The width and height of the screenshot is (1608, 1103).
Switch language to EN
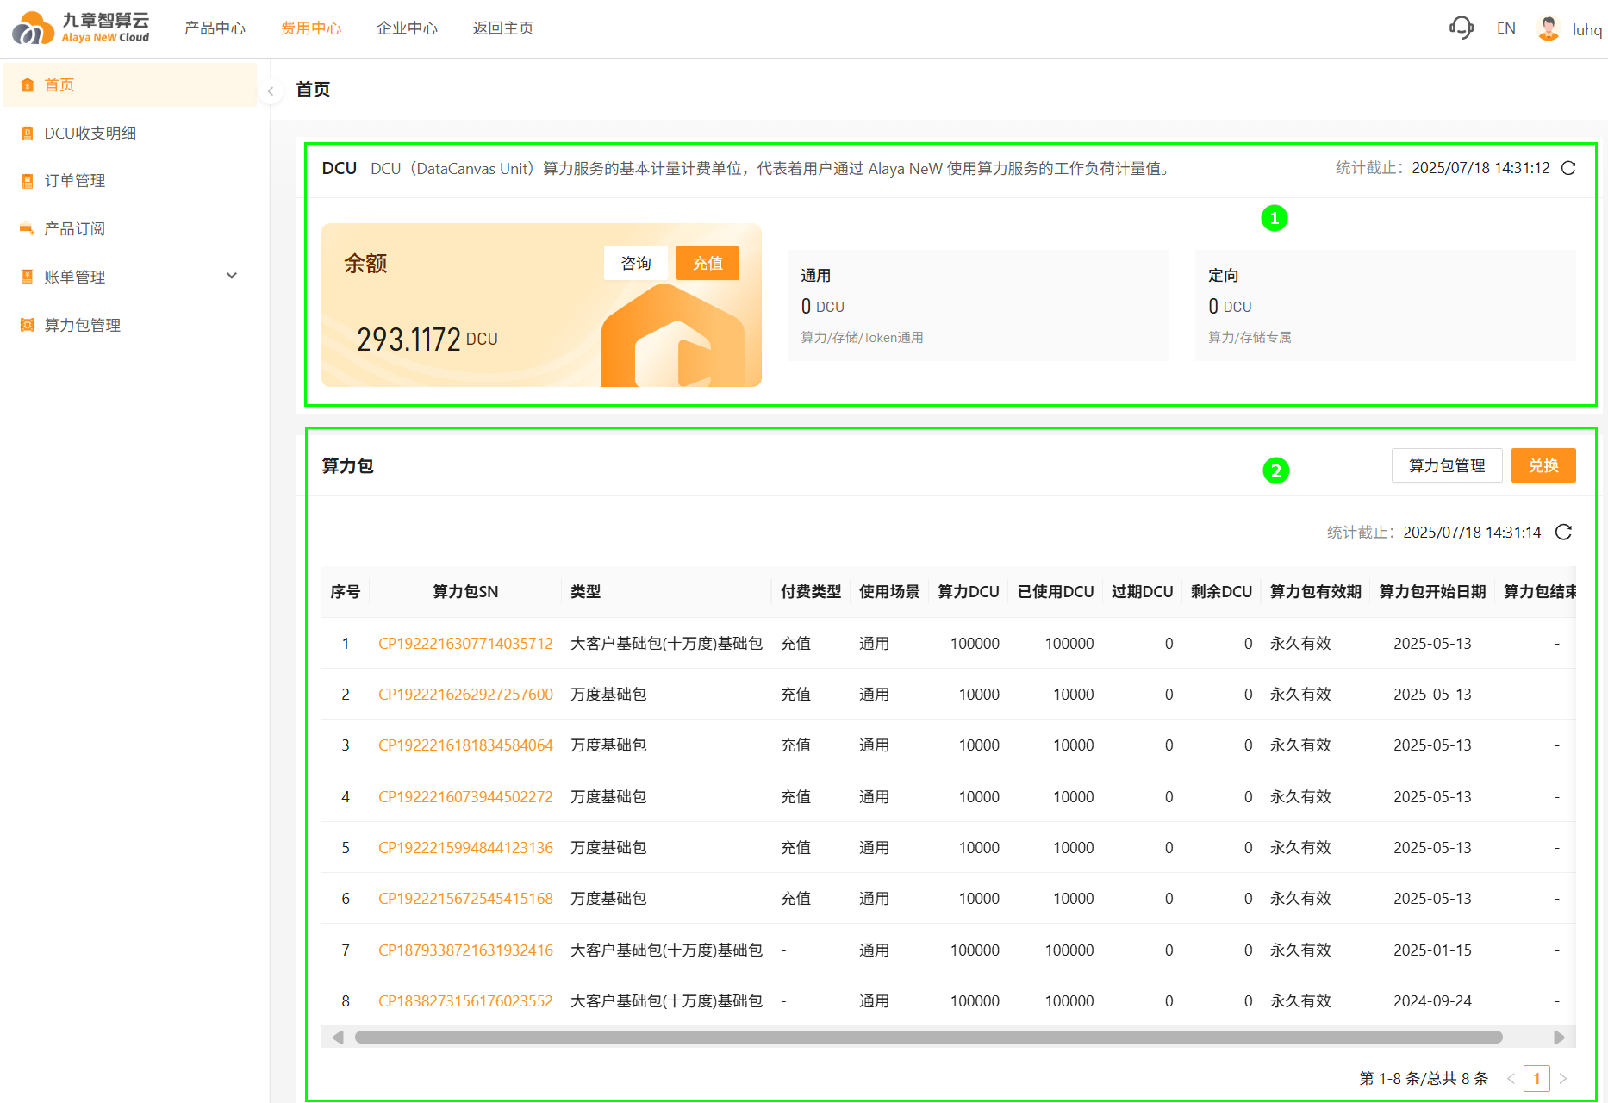(x=1506, y=28)
